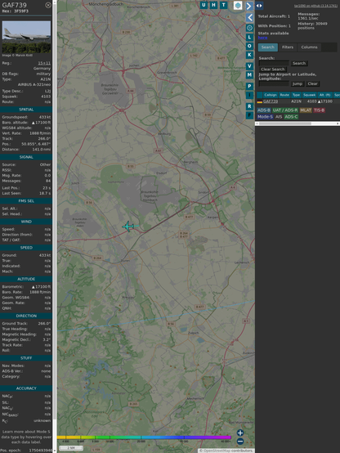
Task: Switch to the Filters tab
Action: coord(288,47)
